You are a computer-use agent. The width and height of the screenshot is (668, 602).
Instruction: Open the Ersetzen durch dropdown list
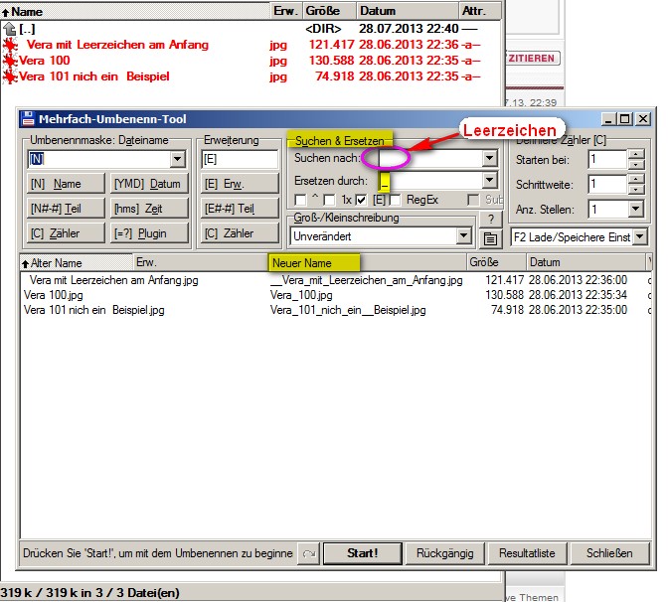pyautogui.click(x=489, y=181)
